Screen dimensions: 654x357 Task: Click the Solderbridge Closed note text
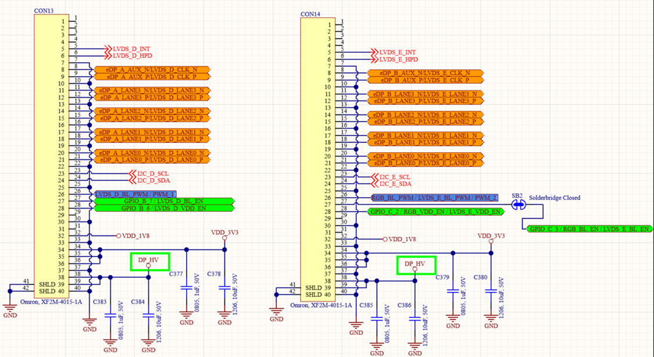[x=555, y=198]
